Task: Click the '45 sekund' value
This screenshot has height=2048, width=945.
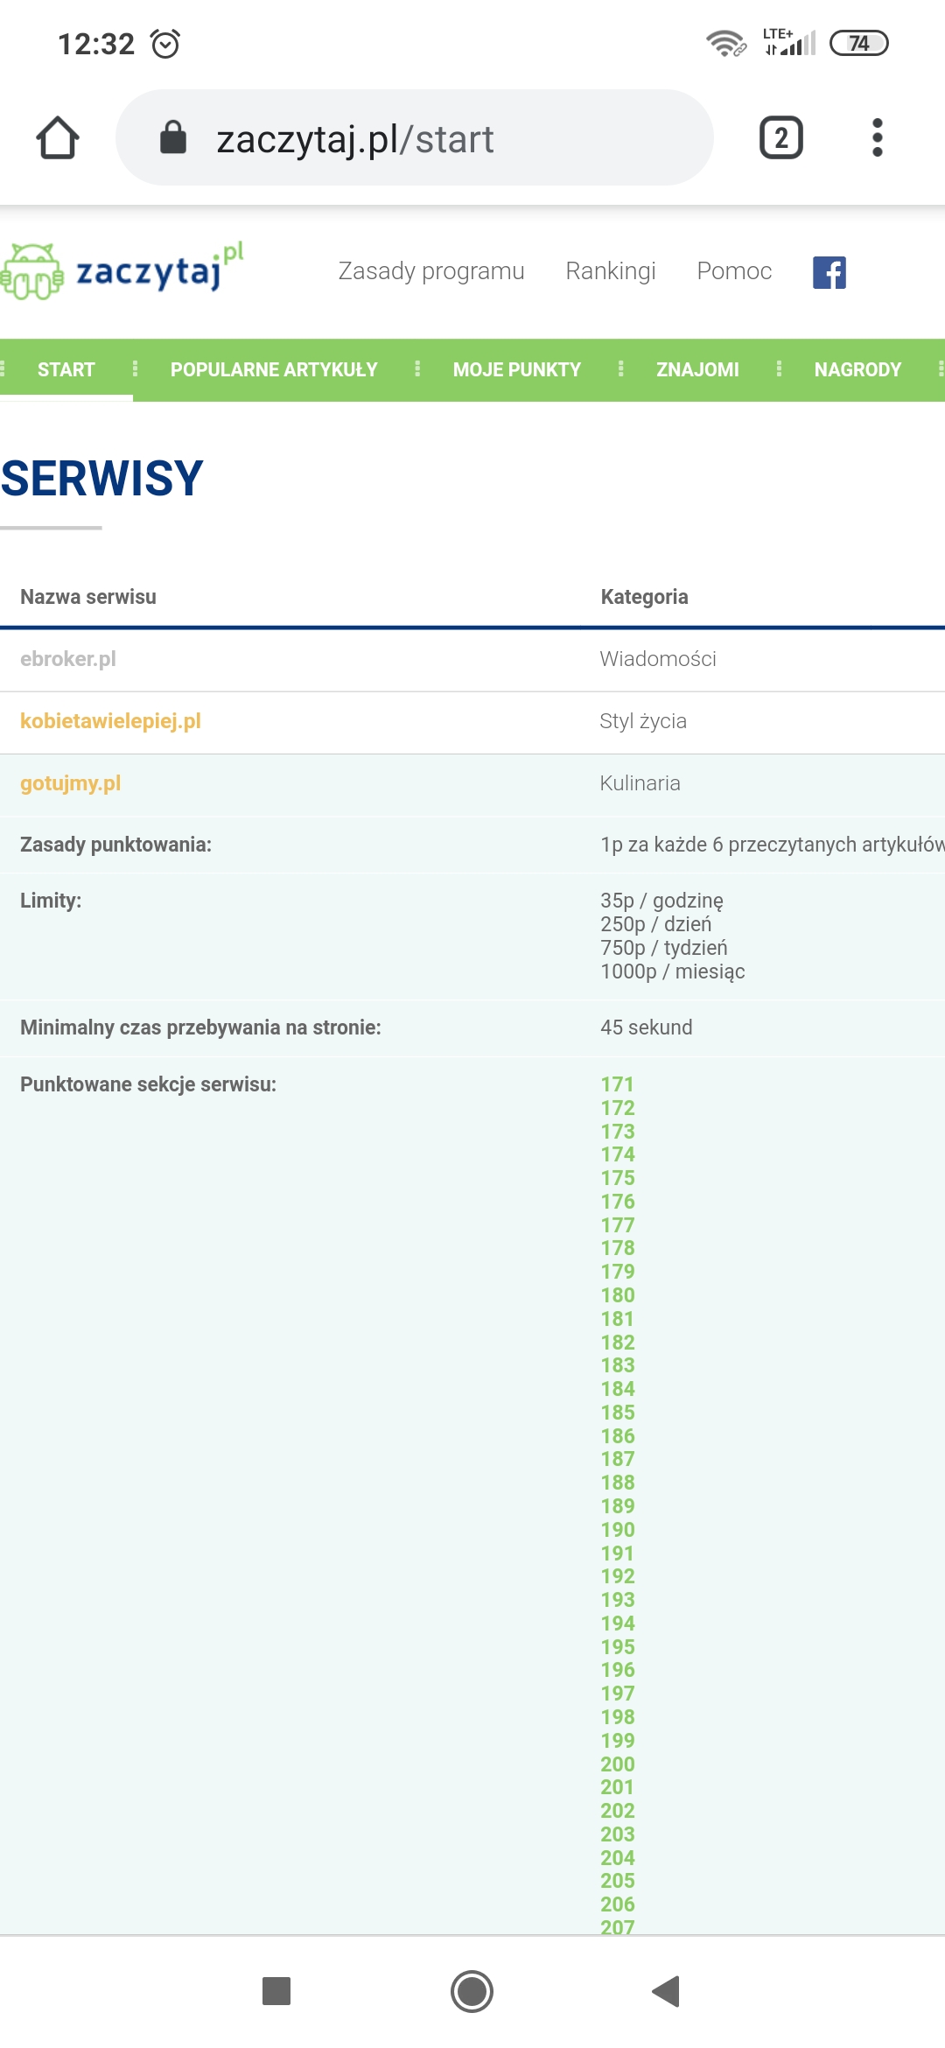Action: tap(646, 1028)
